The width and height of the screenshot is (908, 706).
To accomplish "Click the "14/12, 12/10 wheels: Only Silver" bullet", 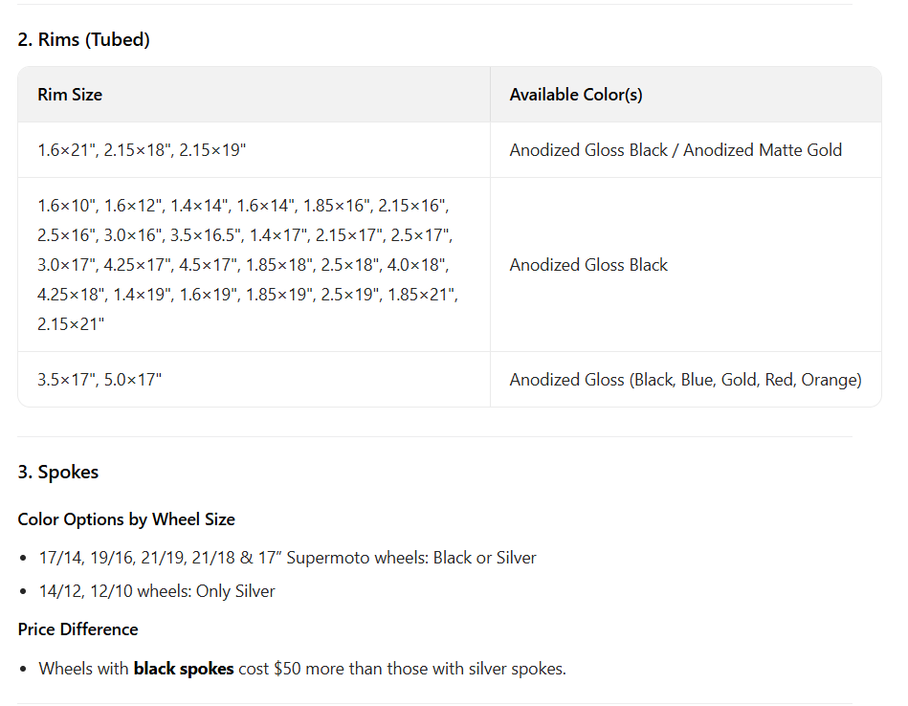I will [157, 591].
